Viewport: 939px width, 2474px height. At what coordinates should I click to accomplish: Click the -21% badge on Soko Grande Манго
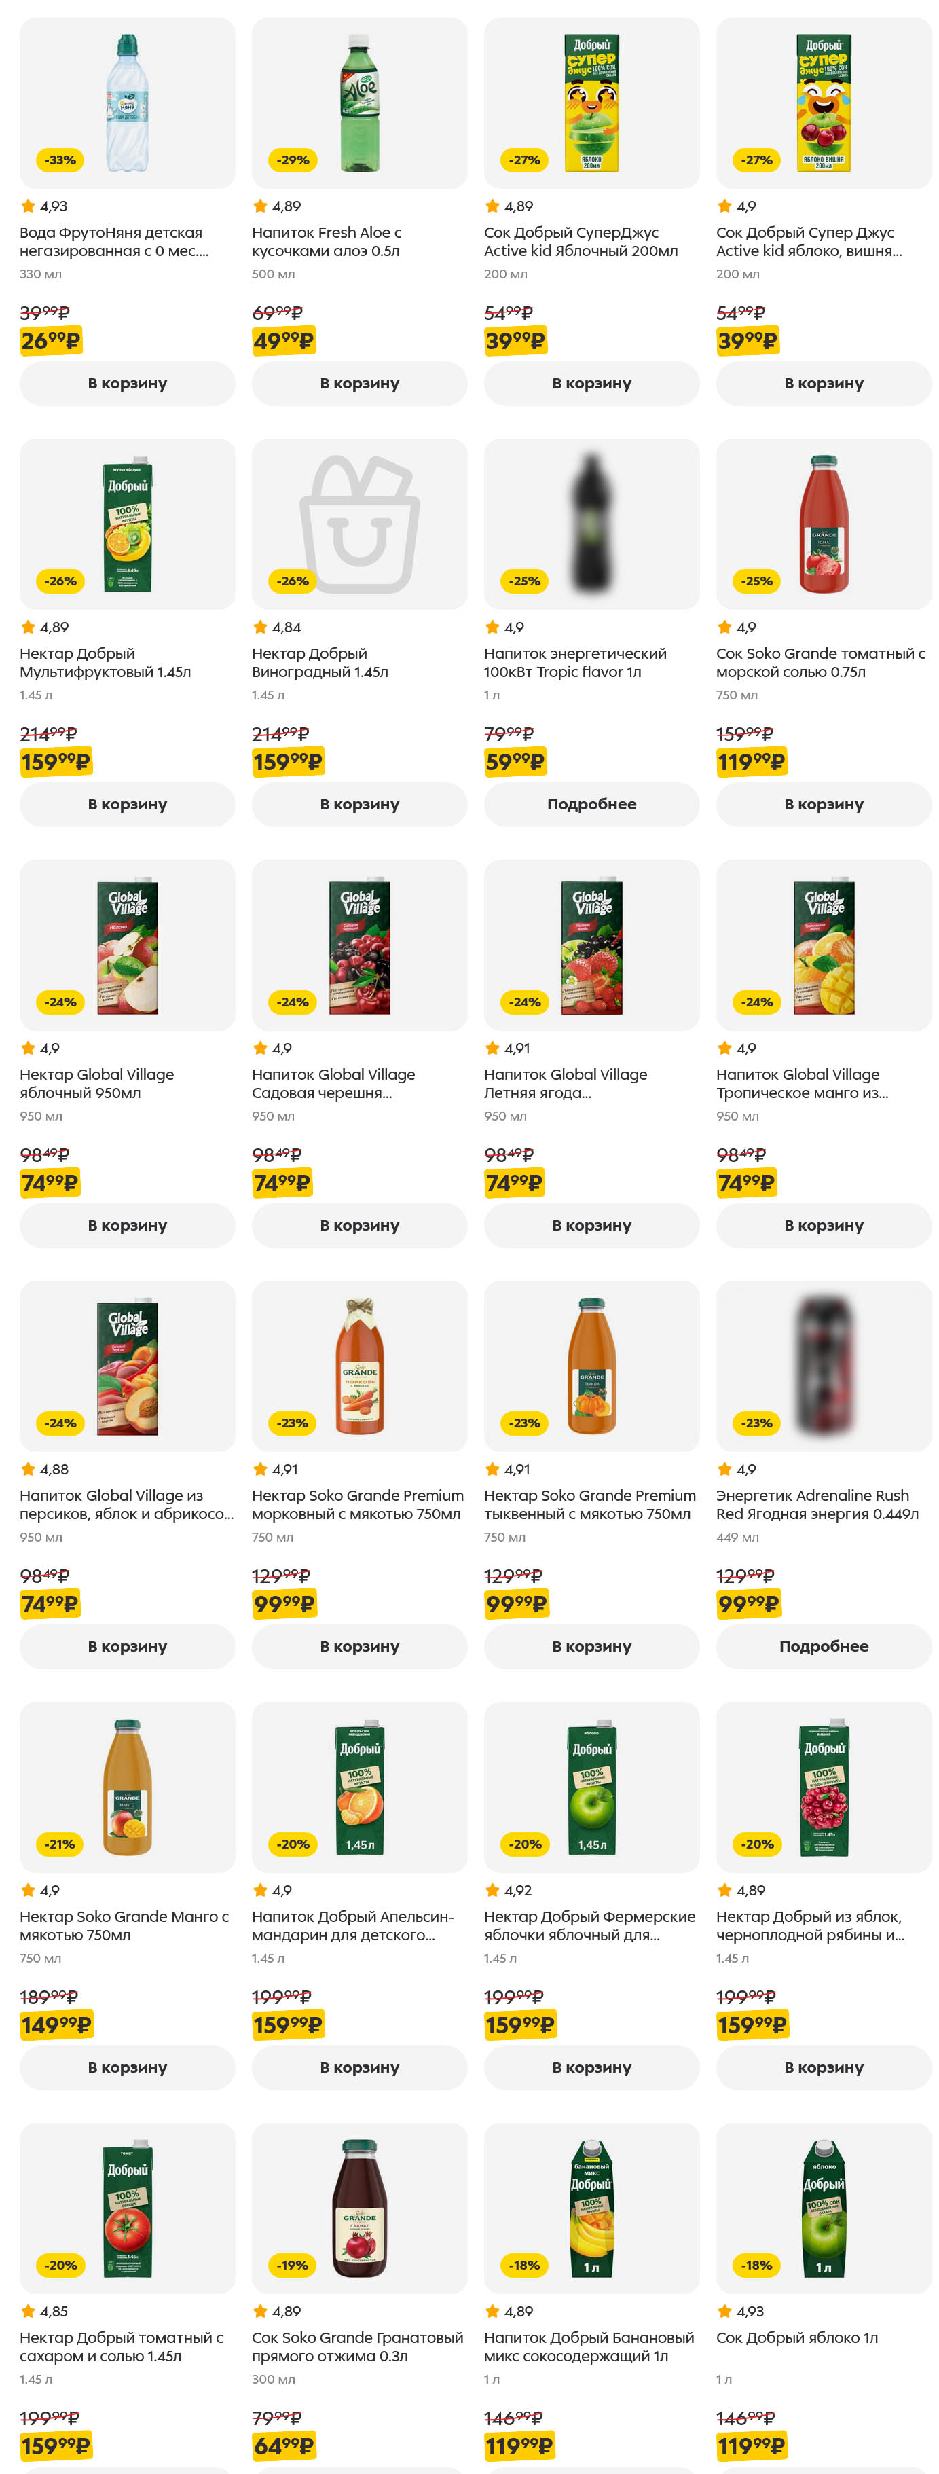[60, 1843]
